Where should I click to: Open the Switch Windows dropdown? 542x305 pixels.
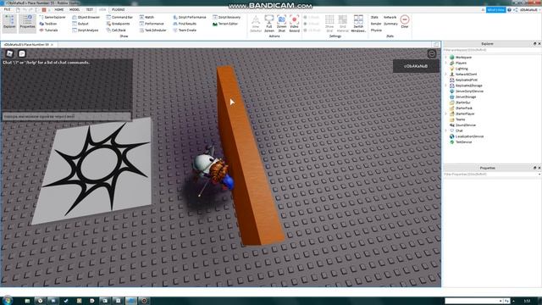(358, 24)
